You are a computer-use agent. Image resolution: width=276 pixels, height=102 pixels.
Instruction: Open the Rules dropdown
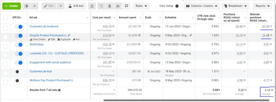tap(141, 6)
